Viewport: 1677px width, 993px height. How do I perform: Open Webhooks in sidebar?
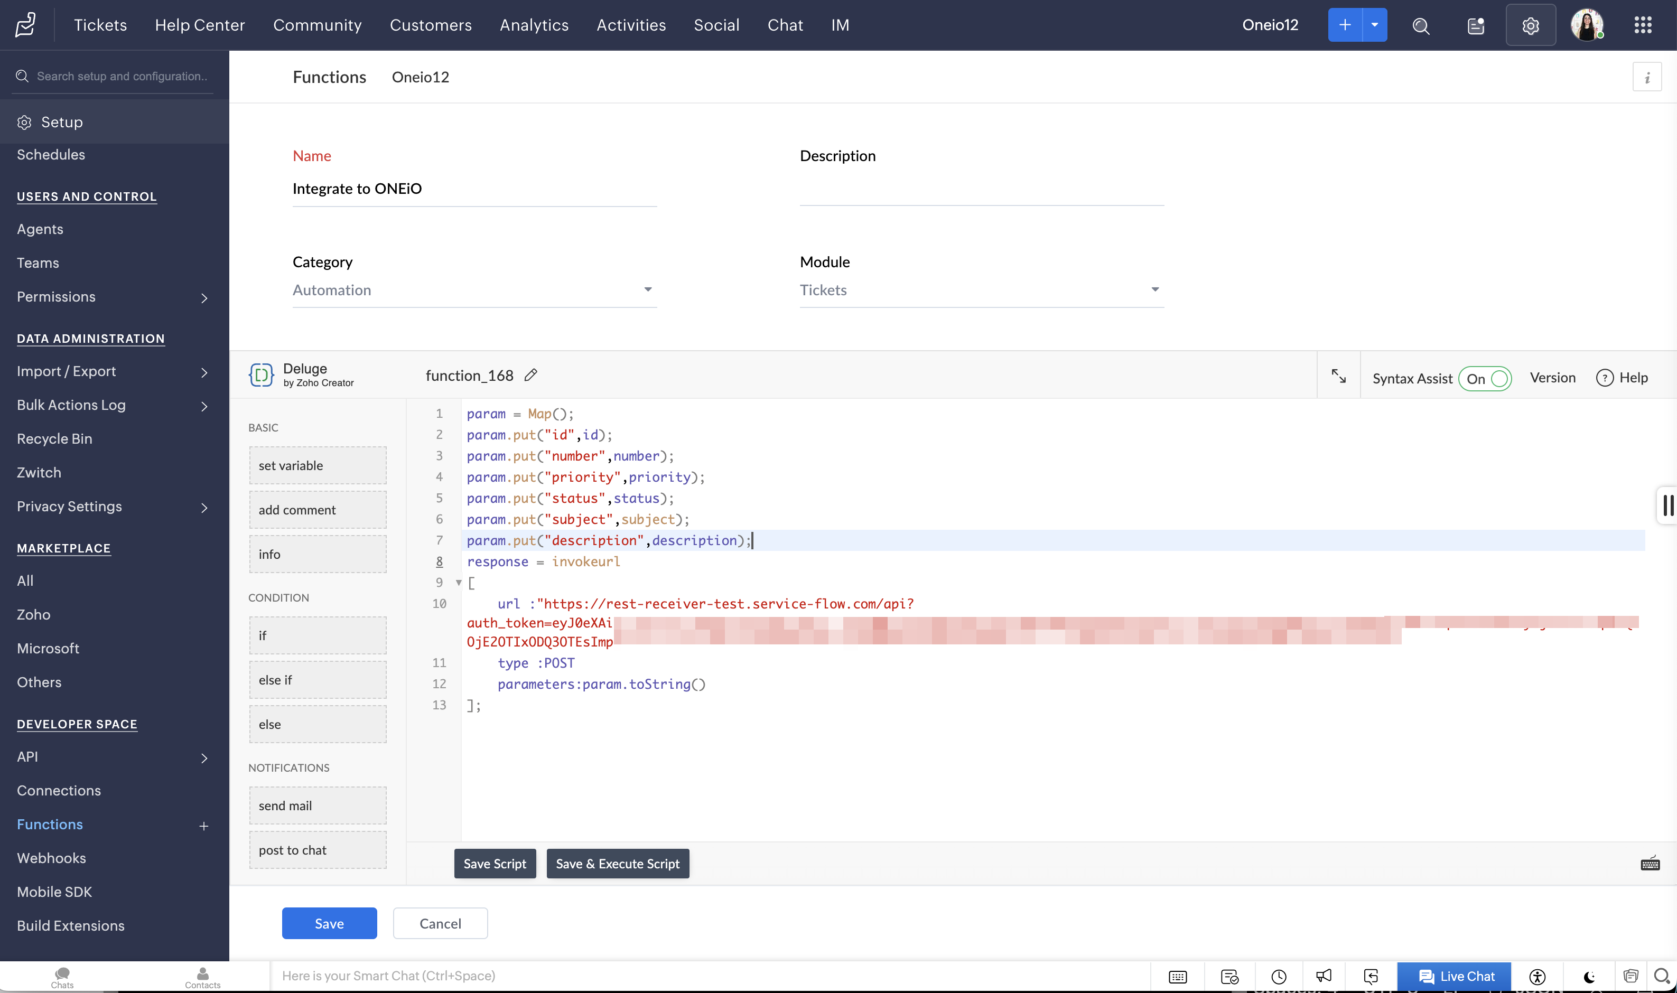pyautogui.click(x=51, y=858)
